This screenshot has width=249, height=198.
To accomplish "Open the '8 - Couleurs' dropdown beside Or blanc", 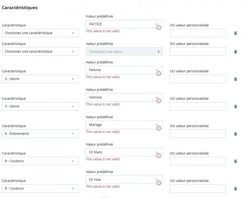I will coord(40,161).
